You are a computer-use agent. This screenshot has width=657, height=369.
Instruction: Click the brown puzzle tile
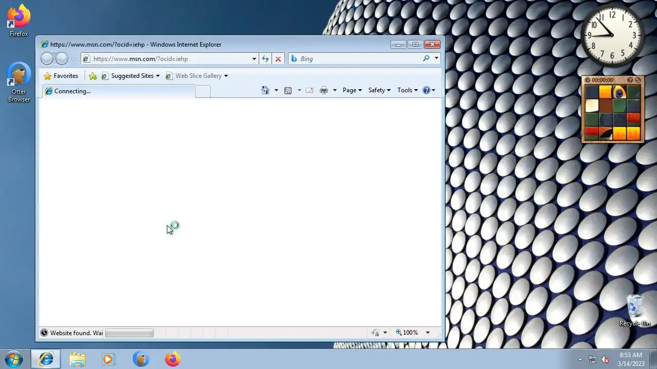[606, 106]
